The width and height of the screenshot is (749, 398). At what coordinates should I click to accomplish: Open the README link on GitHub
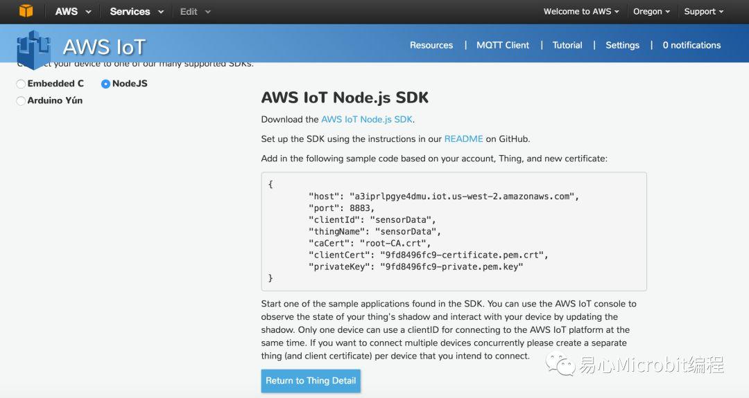(x=463, y=138)
